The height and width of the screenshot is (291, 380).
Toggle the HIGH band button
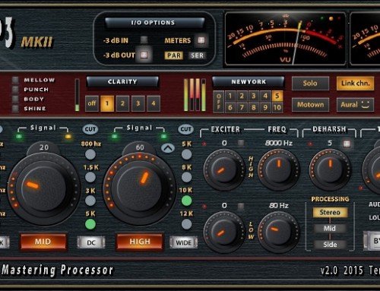(x=140, y=242)
